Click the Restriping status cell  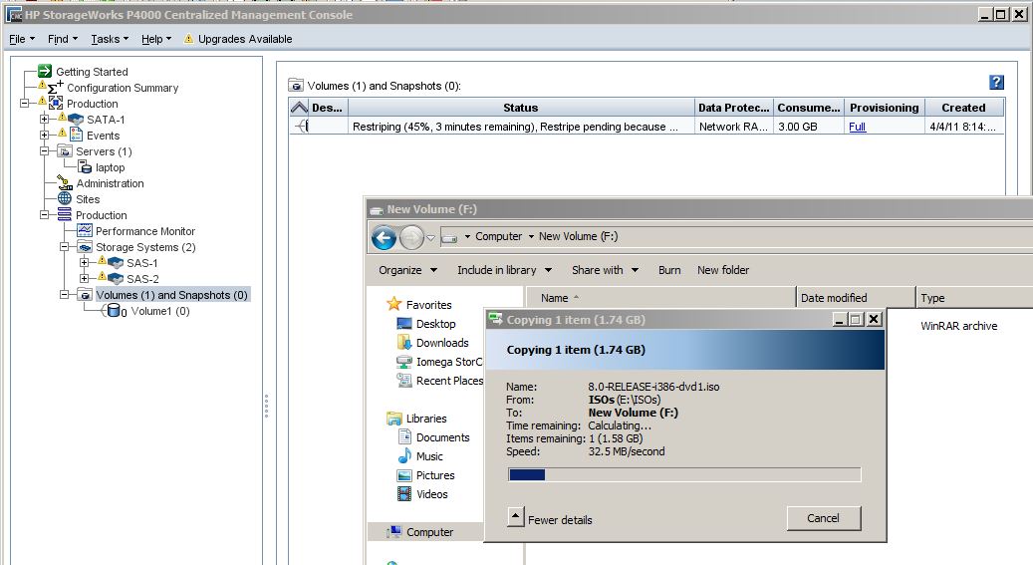click(520, 127)
